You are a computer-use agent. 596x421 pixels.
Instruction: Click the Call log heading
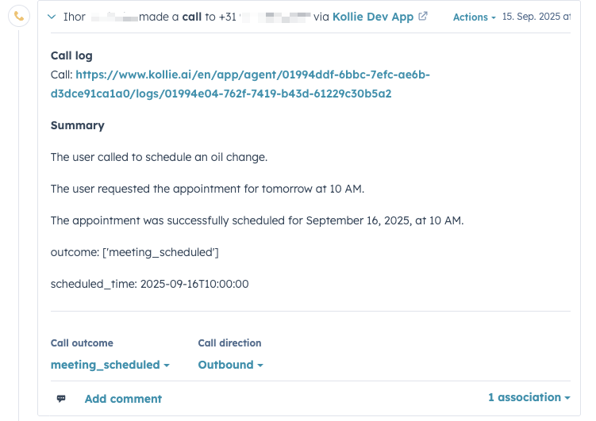pyautogui.click(x=71, y=55)
